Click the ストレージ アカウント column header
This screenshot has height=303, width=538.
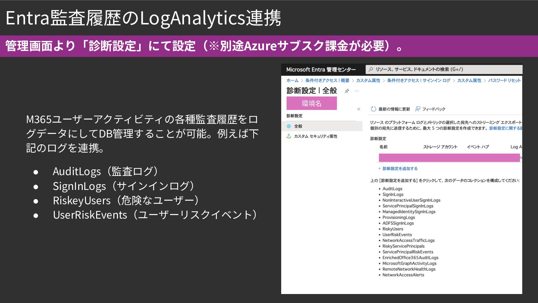[440, 147]
